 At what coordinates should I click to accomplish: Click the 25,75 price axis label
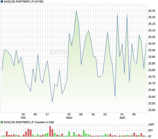tap(152, 77)
